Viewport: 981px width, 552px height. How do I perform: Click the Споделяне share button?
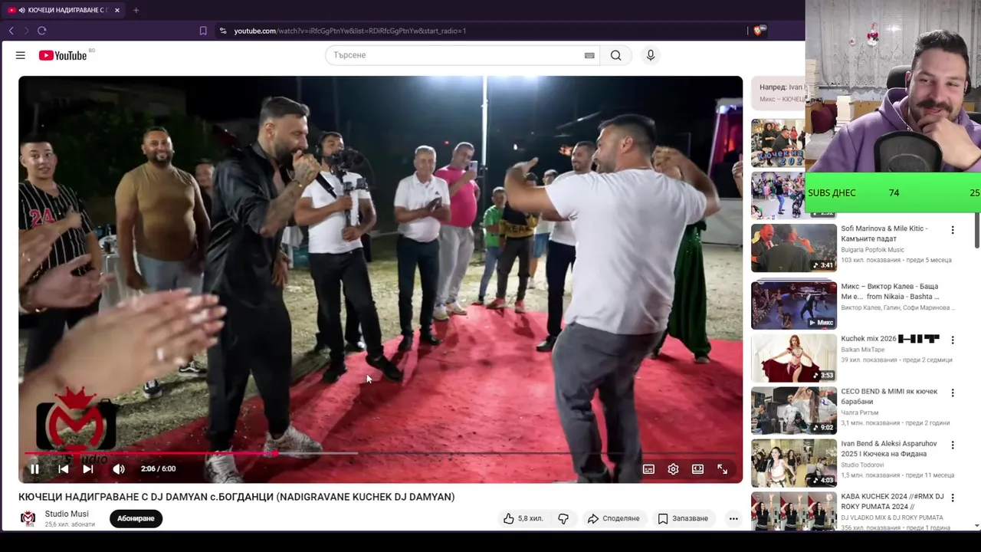(x=613, y=518)
